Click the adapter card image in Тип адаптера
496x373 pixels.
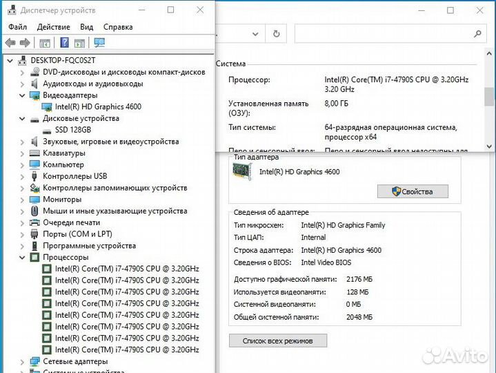point(242,171)
